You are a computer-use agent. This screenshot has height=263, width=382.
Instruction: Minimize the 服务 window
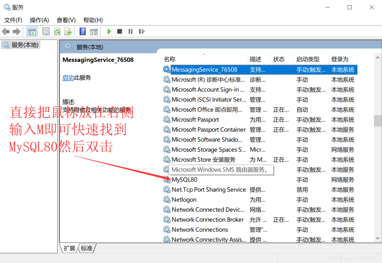328,7
